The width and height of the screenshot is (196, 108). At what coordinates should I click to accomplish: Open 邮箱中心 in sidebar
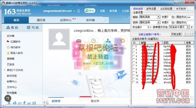12,81
